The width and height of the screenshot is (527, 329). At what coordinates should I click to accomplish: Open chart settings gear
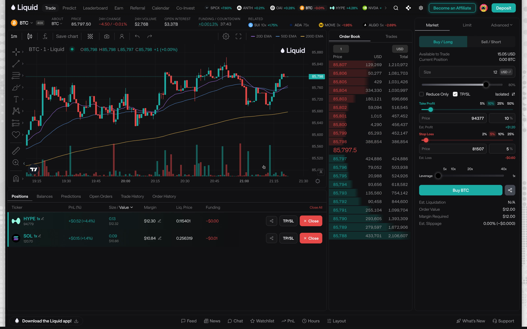tap(226, 37)
